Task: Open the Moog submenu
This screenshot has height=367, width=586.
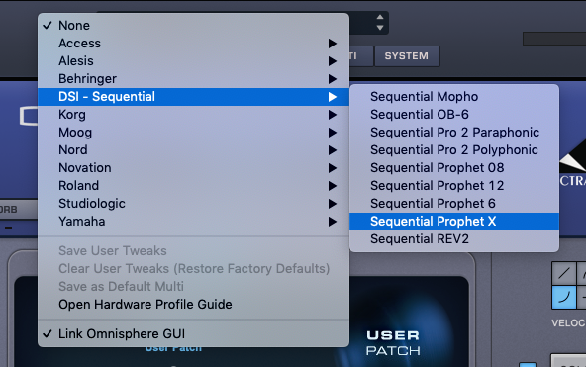Action: pos(193,133)
